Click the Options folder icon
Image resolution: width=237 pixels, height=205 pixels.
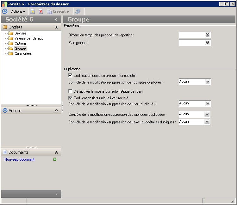10,43
